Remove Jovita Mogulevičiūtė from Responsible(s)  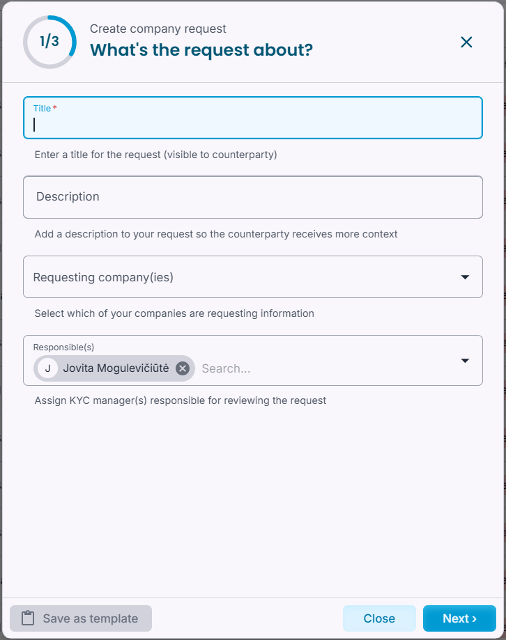pyautogui.click(x=183, y=368)
